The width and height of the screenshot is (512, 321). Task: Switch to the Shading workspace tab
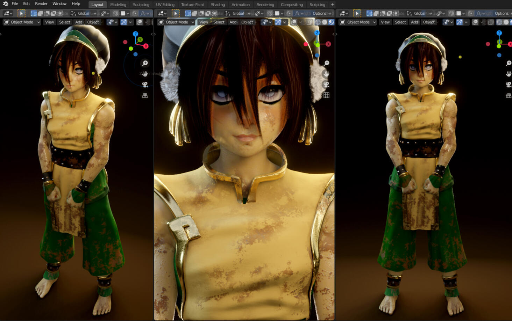tap(218, 5)
